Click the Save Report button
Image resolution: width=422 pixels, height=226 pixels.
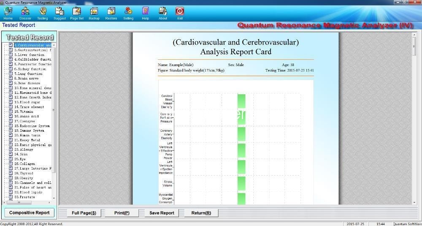(x=162, y=213)
